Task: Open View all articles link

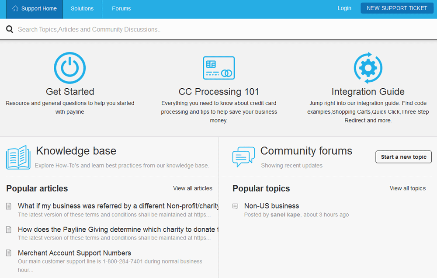Action: click(193, 188)
